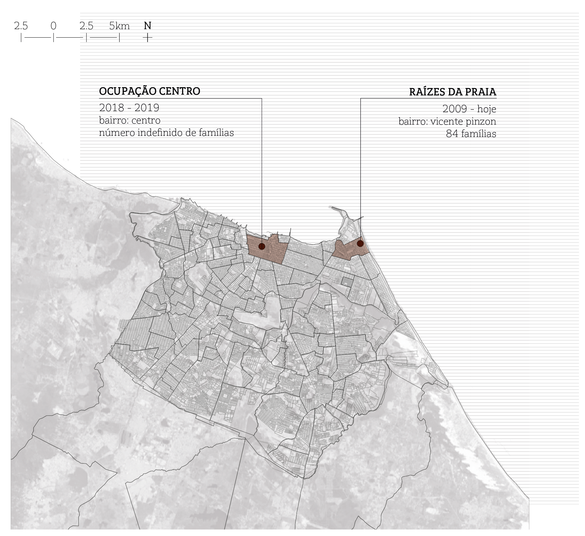Click the 2009 - hoje date text
The width and height of the screenshot is (585, 536).
point(469,109)
